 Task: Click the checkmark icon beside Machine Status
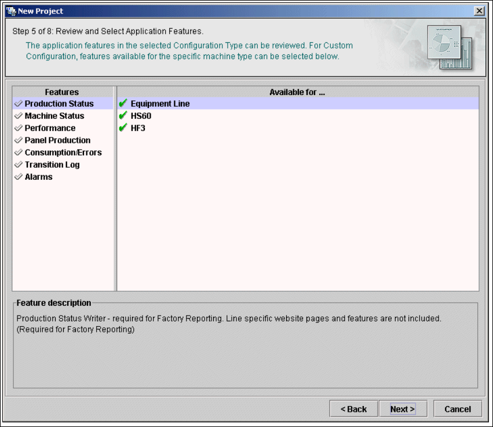[x=19, y=115]
